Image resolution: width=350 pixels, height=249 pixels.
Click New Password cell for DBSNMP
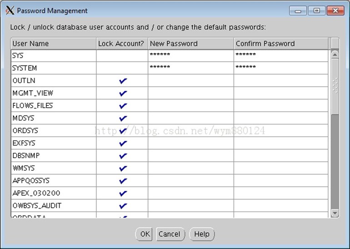[191, 155]
